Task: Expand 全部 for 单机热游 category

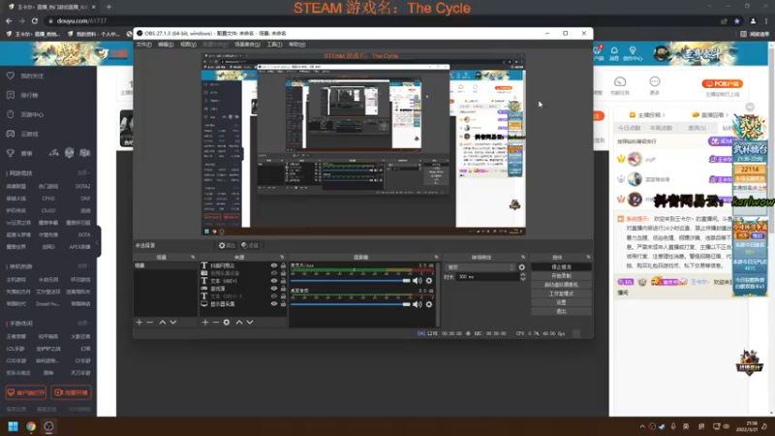Action: pos(83,265)
